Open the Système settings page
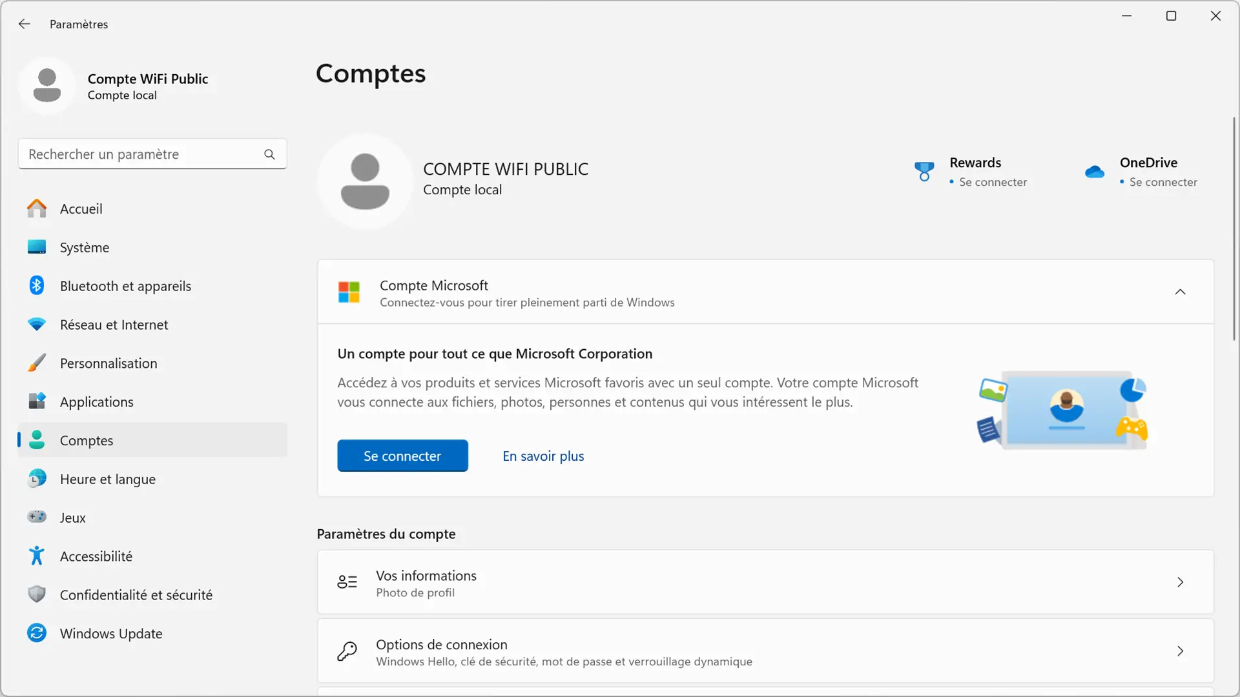Screen dimensions: 1240x697 (x=152, y=247)
